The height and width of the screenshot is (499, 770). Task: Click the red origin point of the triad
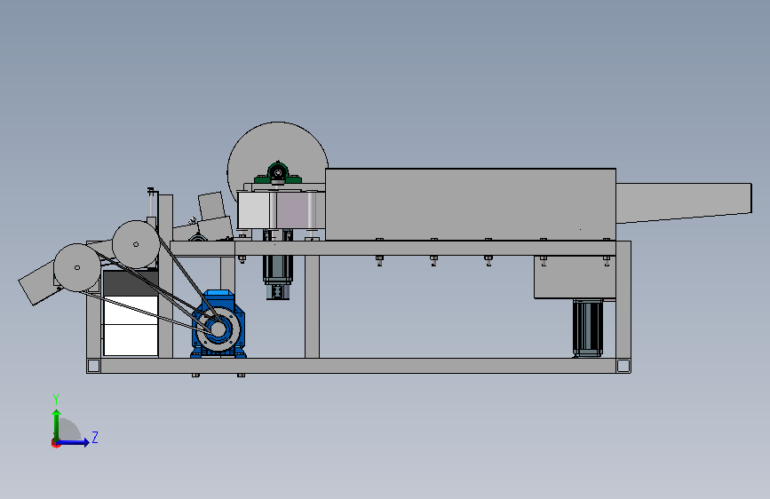pyautogui.click(x=55, y=443)
